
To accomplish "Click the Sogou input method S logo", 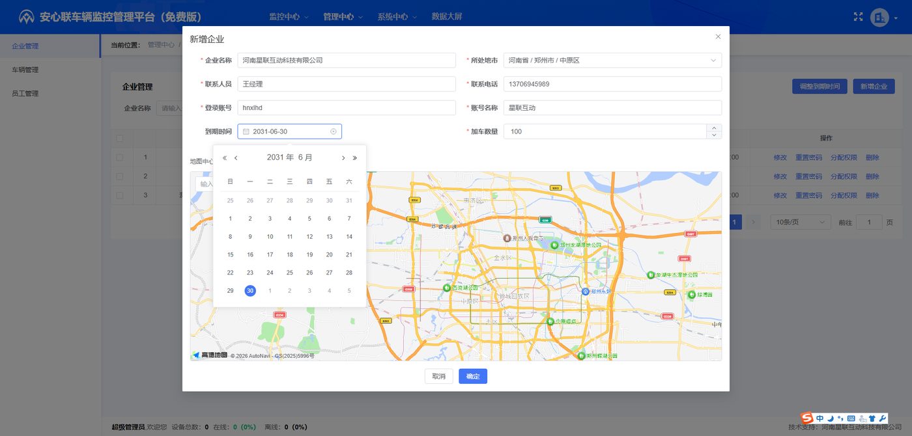I will 807,418.
